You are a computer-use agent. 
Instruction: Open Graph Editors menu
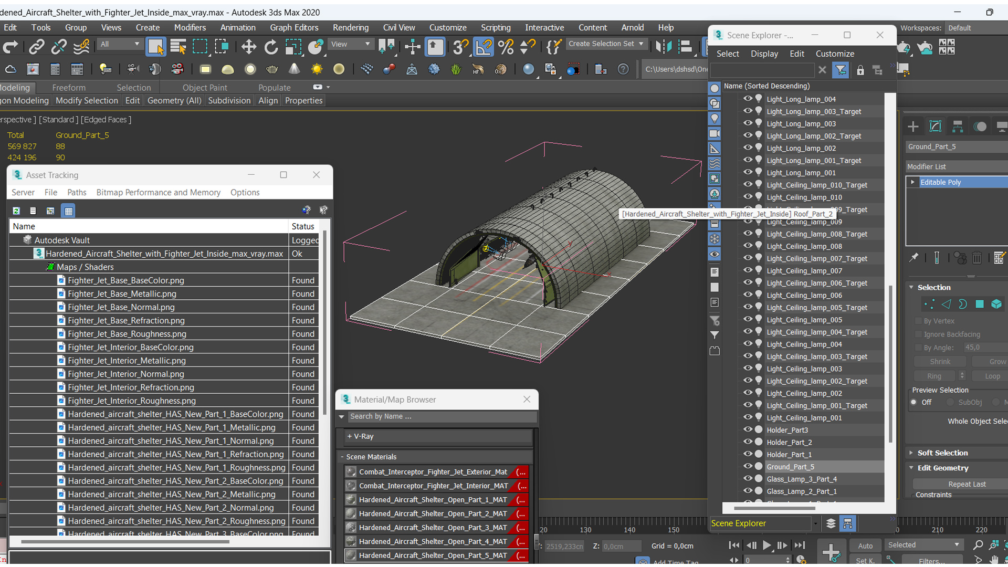tap(294, 27)
